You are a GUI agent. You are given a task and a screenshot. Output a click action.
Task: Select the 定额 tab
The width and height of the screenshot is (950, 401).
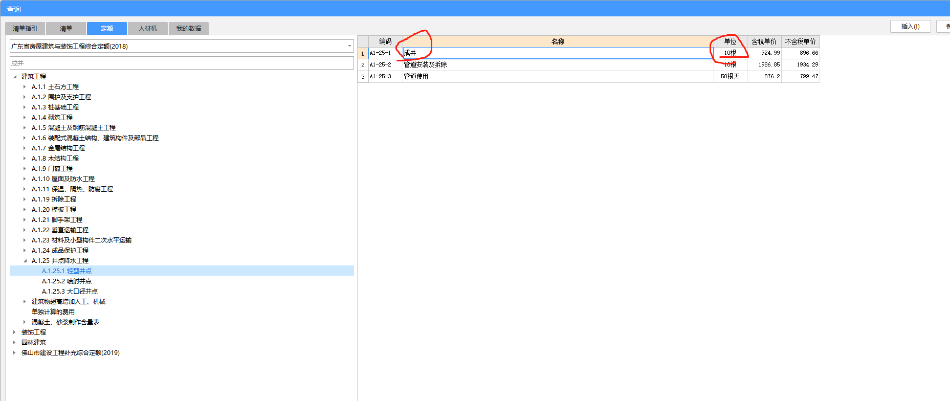pos(107,28)
